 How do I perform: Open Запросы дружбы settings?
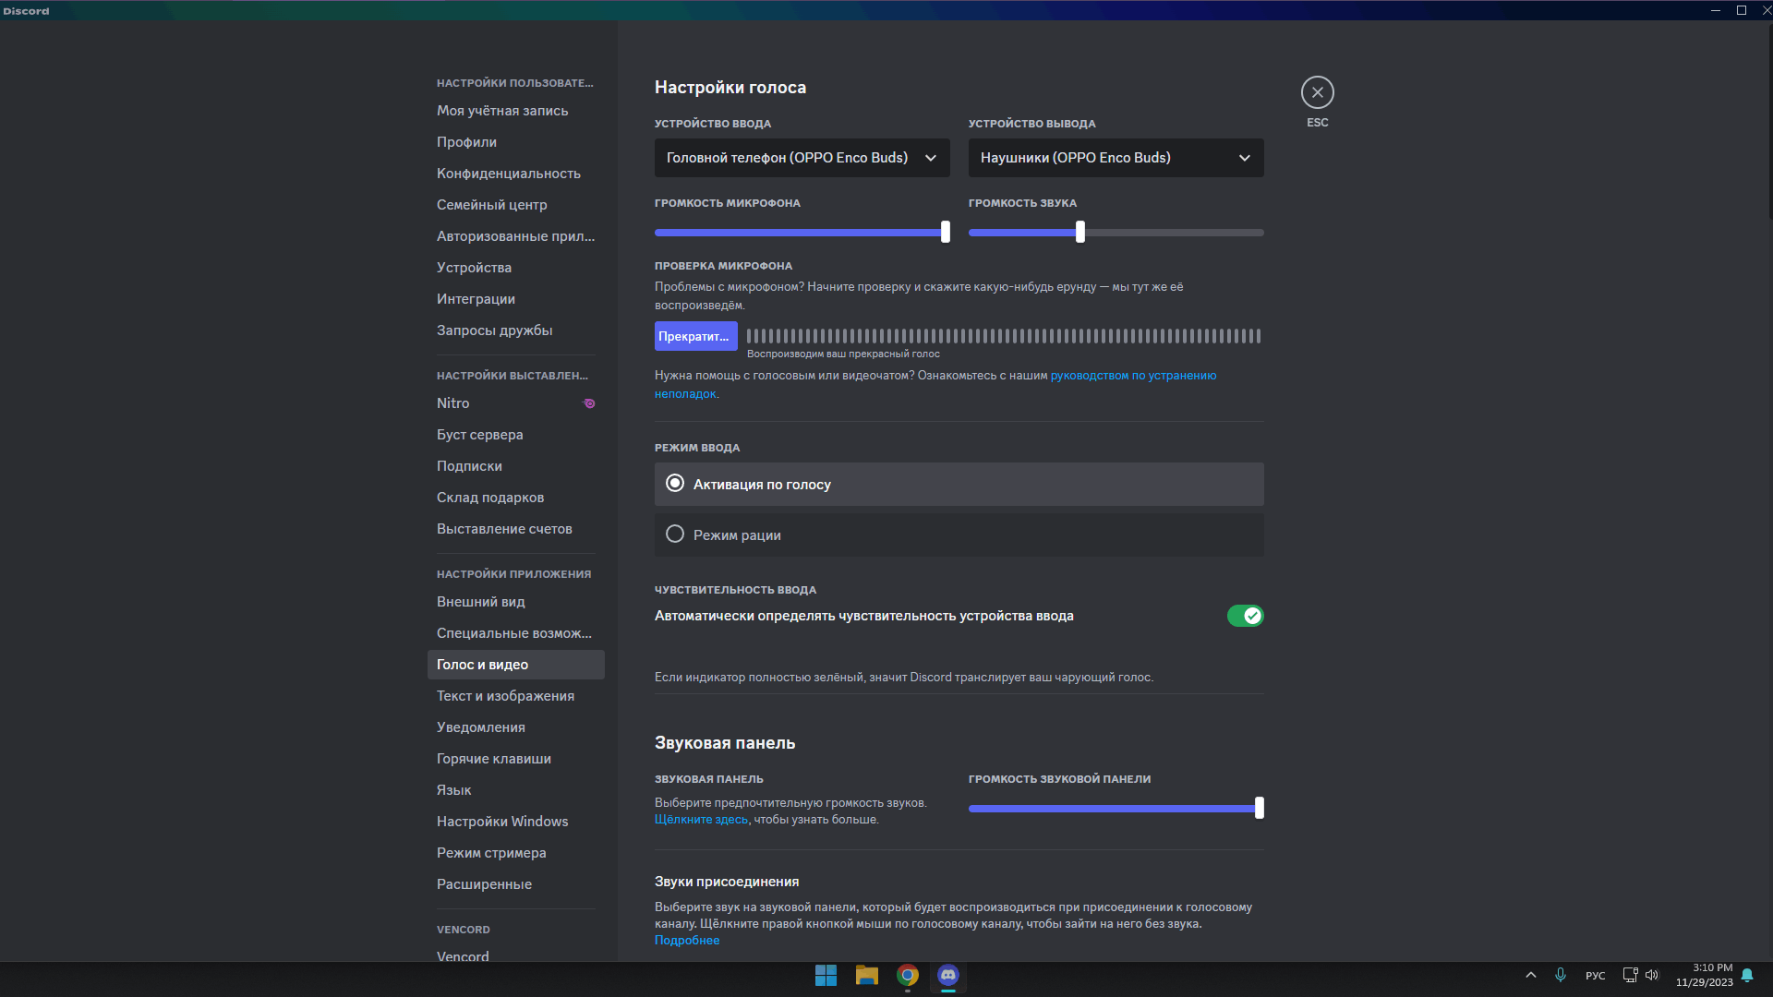coord(515,330)
